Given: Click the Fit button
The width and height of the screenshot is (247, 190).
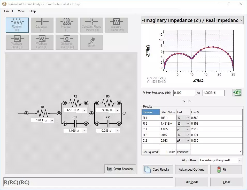Looking at the screenshot, I should (226, 170).
